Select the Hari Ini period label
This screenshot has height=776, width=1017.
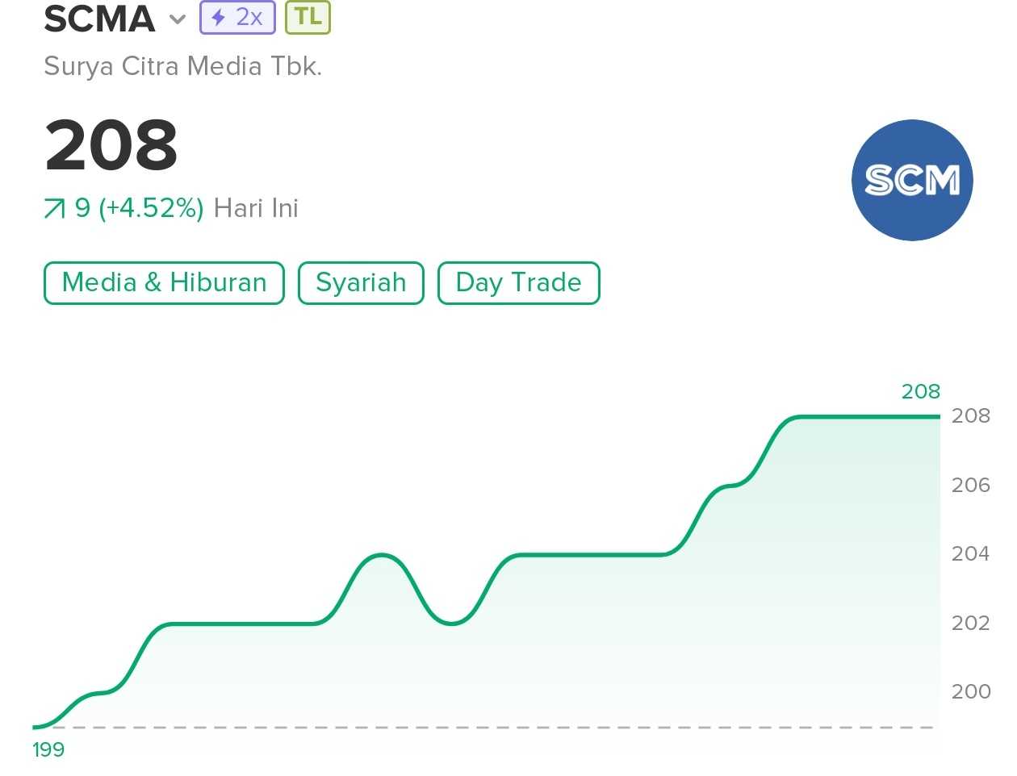tap(257, 208)
